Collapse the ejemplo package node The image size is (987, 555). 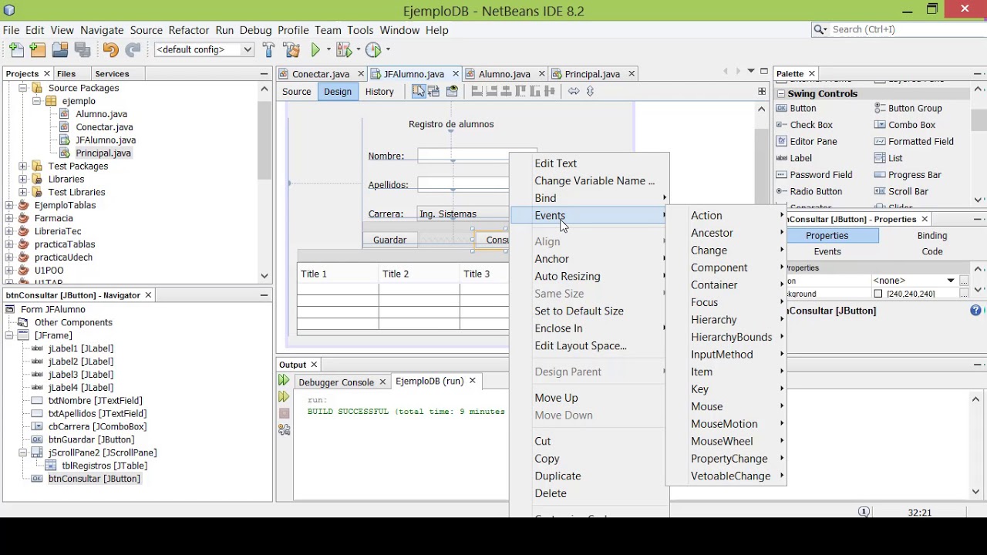click(36, 101)
